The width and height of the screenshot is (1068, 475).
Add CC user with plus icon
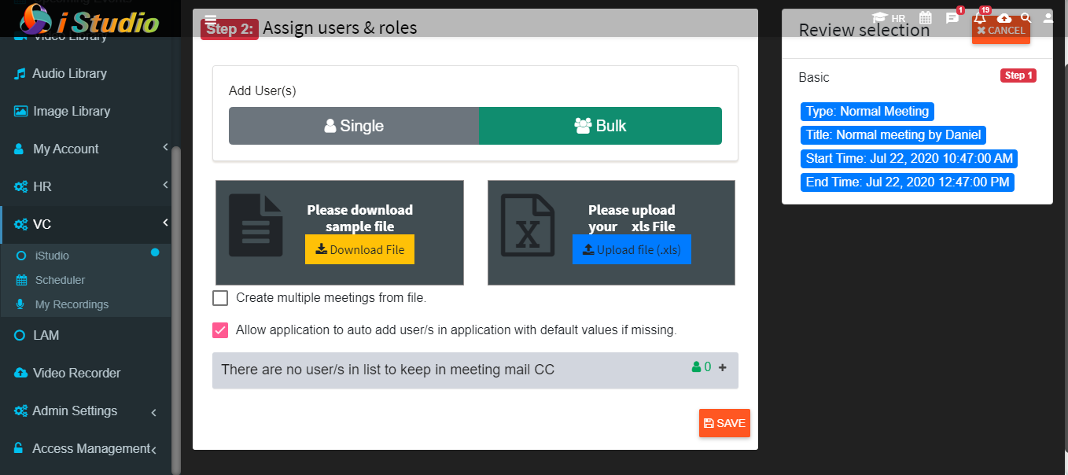(723, 367)
